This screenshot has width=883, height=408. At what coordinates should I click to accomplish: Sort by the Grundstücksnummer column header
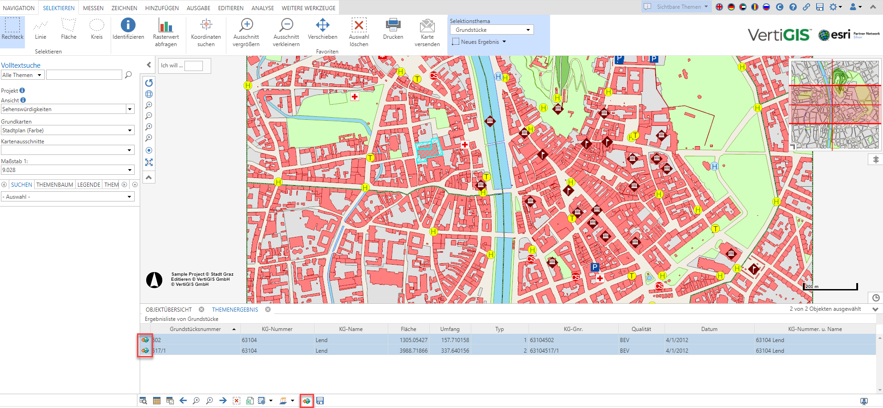pyautogui.click(x=195, y=329)
